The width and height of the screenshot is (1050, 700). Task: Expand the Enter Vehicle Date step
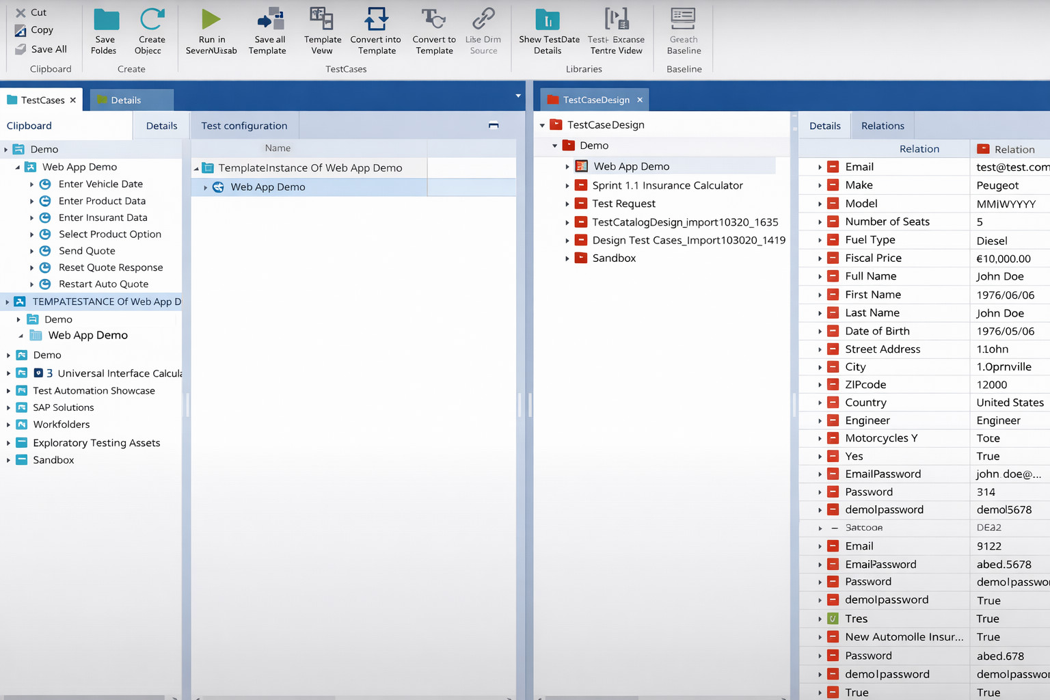(x=31, y=185)
